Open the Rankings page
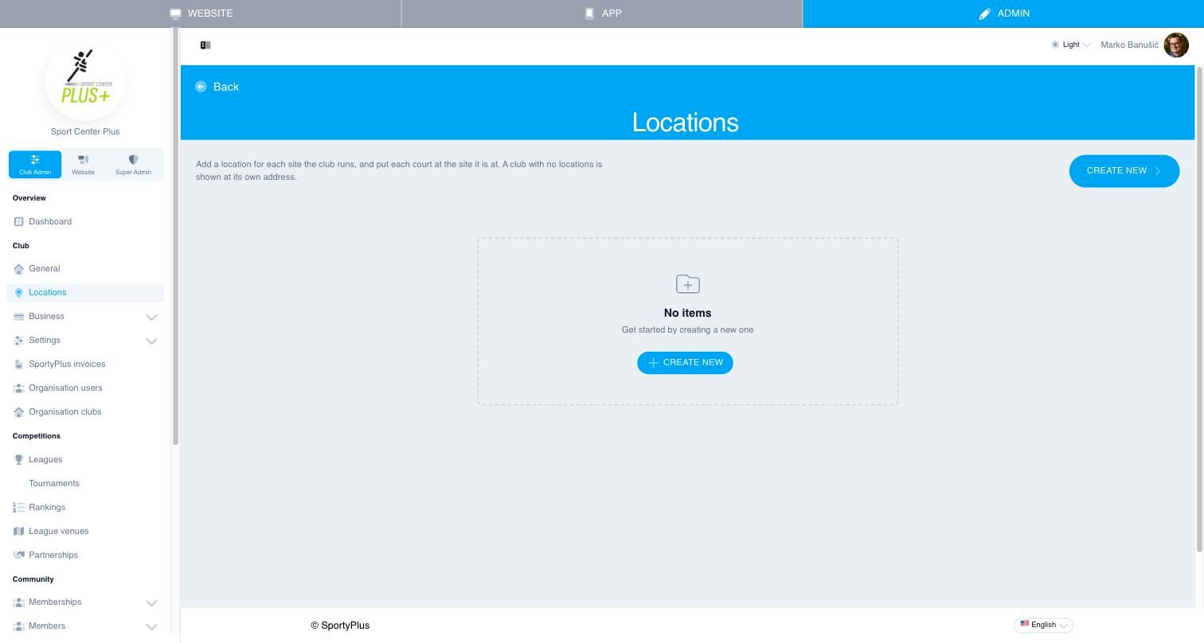Screen dimensions: 1204x643 point(85,508)
